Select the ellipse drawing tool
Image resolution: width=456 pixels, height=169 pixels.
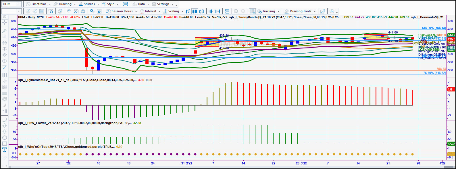tap(5, 138)
